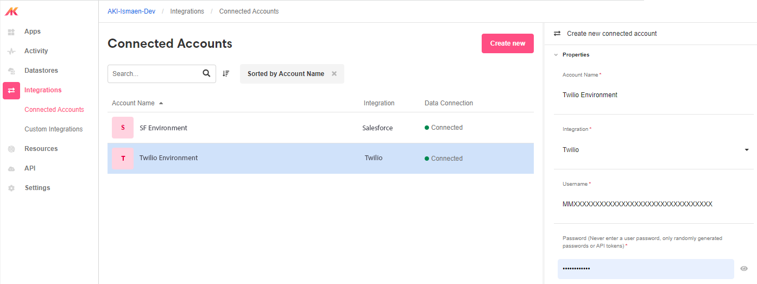Image resolution: width=757 pixels, height=284 pixels.
Task: Click the API cloud icon
Action: click(x=11, y=169)
